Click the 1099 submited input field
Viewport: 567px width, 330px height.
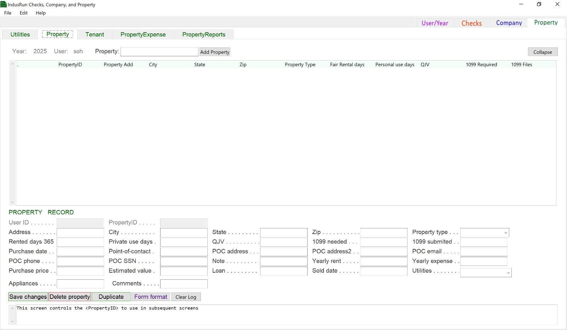point(484,242)
